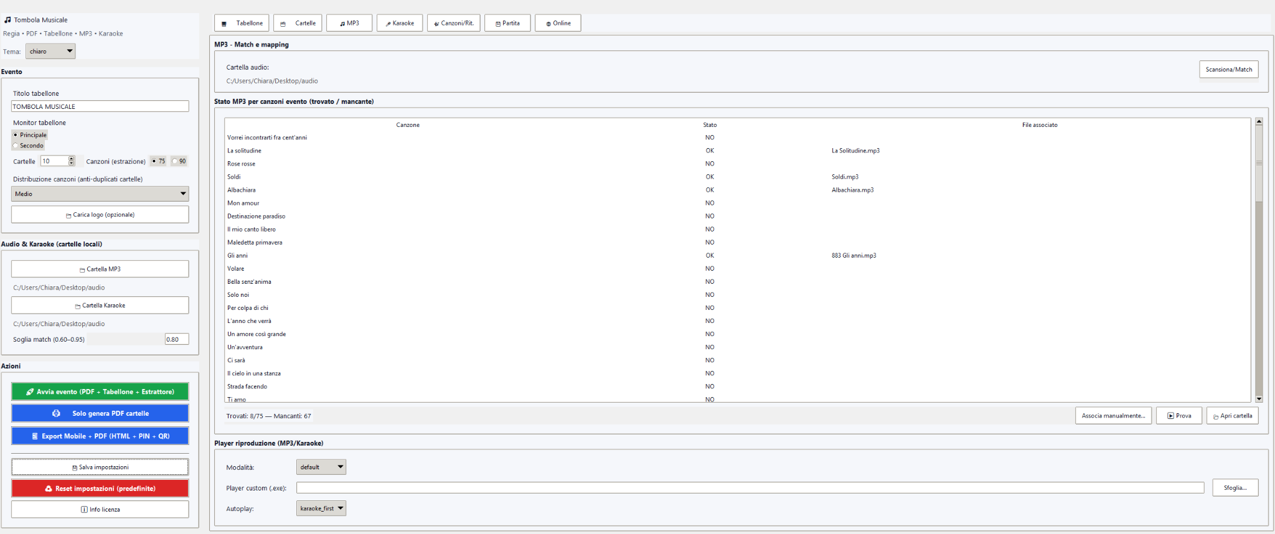Image resolution: width=1275 pixels, height=534 pixels.
Task: Select the Principale monitor option
Action: point(16,135)
